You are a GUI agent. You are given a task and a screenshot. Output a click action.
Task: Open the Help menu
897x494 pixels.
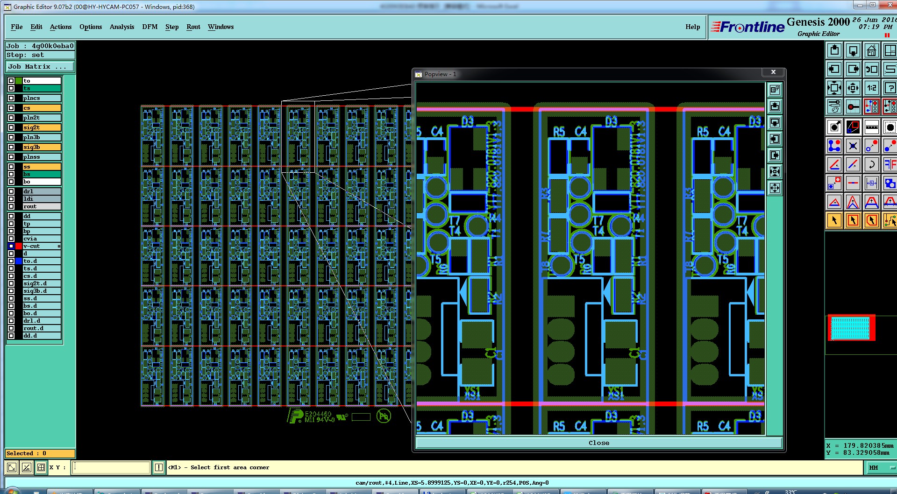click(693, 27)
